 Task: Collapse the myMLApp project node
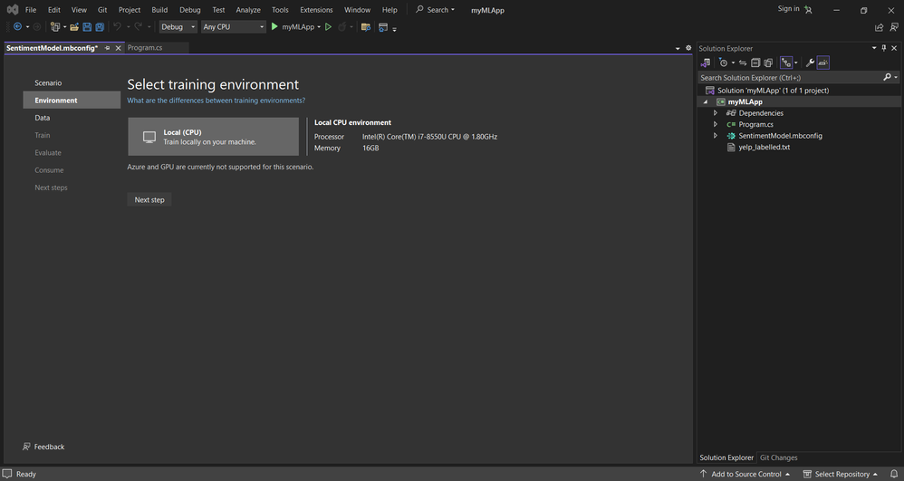[705, 102]
